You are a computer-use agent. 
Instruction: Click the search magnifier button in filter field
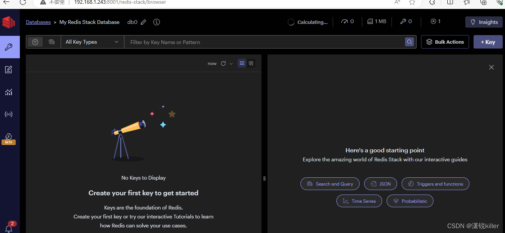(x=409, y=42)
